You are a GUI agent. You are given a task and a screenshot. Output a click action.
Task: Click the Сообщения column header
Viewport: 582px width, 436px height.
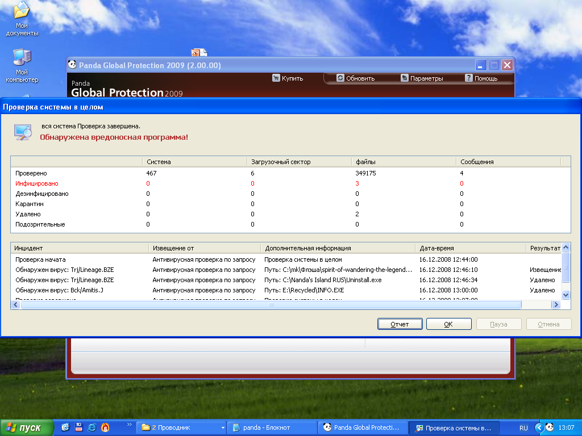(x=509, y=162)
